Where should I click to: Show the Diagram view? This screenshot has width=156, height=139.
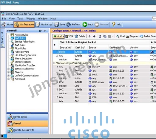(x=132, y=36)
